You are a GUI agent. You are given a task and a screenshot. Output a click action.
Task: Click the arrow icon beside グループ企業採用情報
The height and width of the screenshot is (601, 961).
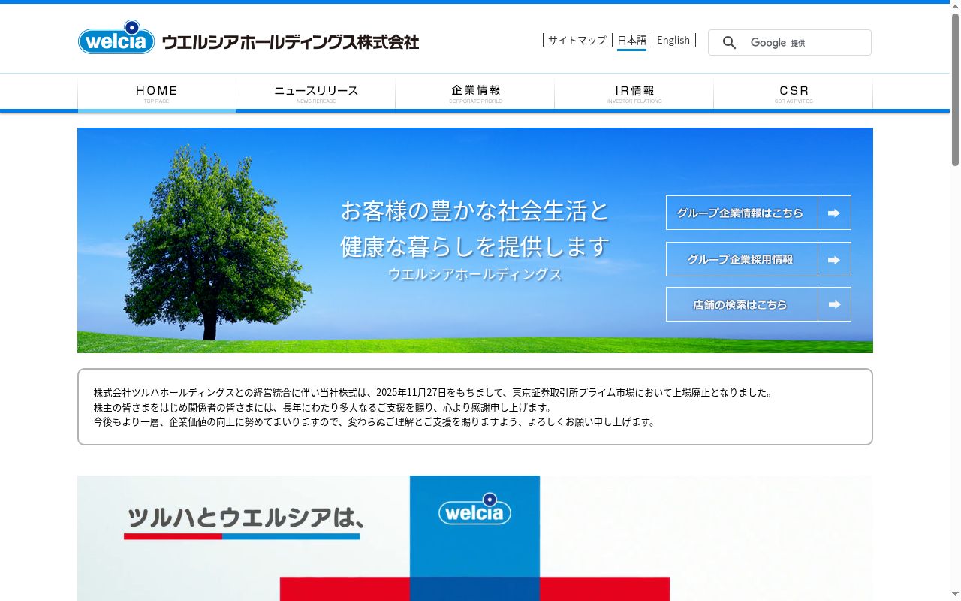(x=834, y=259)
